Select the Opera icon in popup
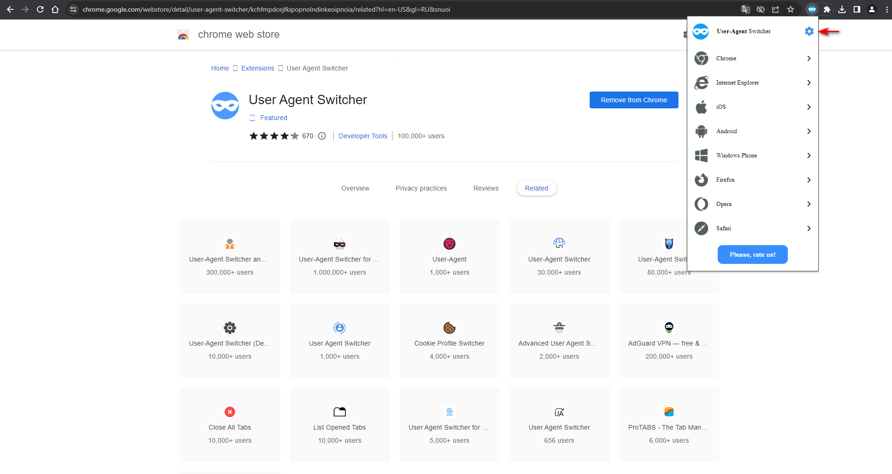The image size is (892, 474). tap(701, 204)
